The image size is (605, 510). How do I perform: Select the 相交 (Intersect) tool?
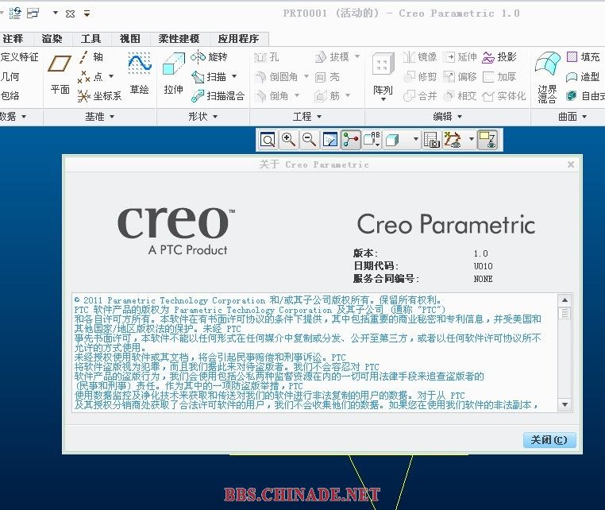(x=460, y=95)
